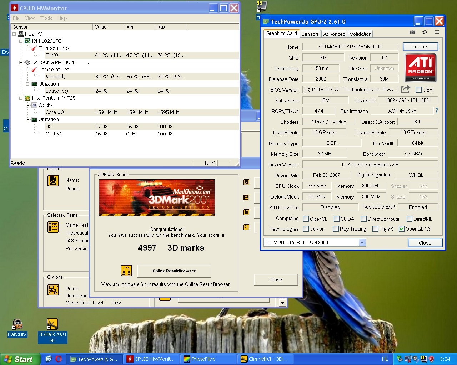Toggle the DirectCompute checkbox
Screen dimensions: 457x365
point(364,219)
